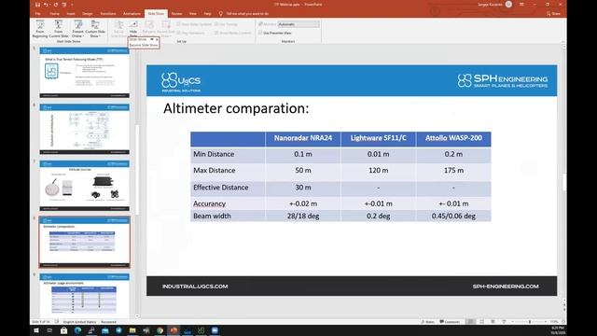597x336 pixels.
Task: Click the Save icon in the quick access toolbar
Action: tap(37, 5)
